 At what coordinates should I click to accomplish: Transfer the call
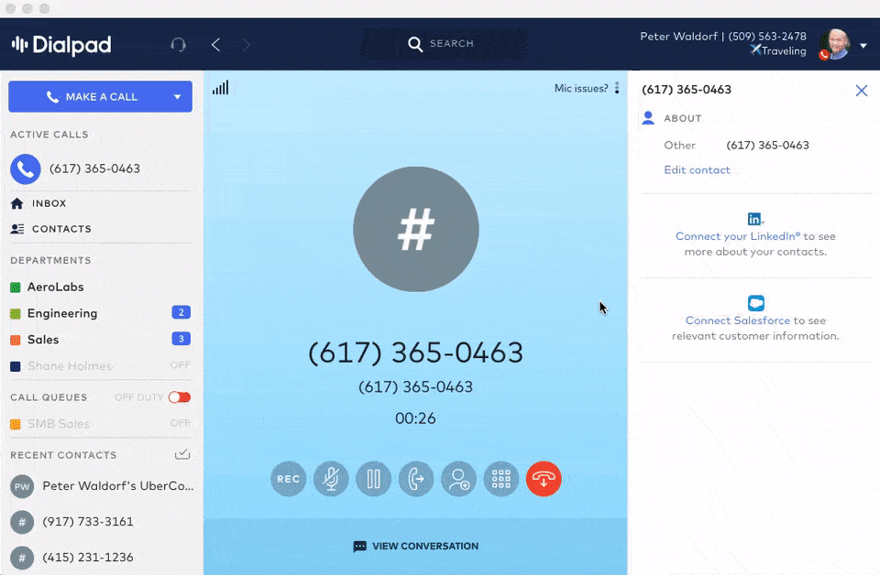(x=416, y=479)
